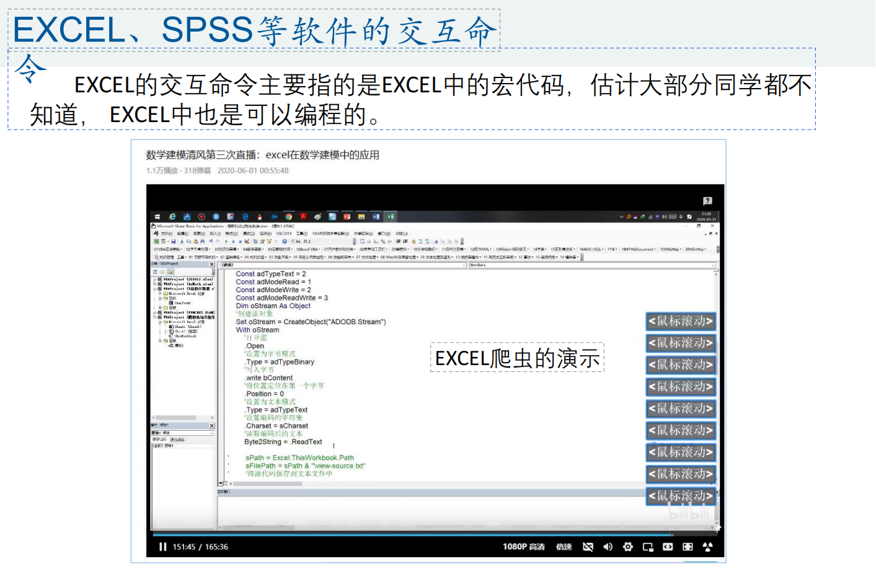Click the Windows Start button in the video
The height and width of the screenshot is (569, 876).
(x=157, y=217)
